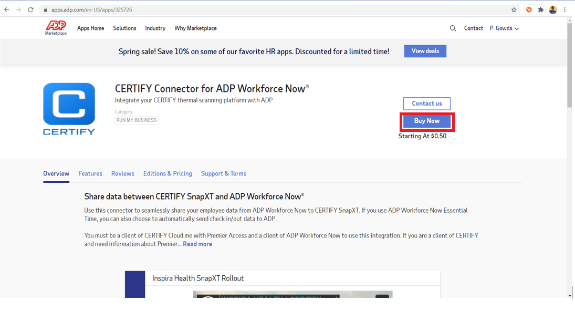This screenshot has height=321, width=575.
Task: Open the search magnifier icon
Action: (453, 28)
